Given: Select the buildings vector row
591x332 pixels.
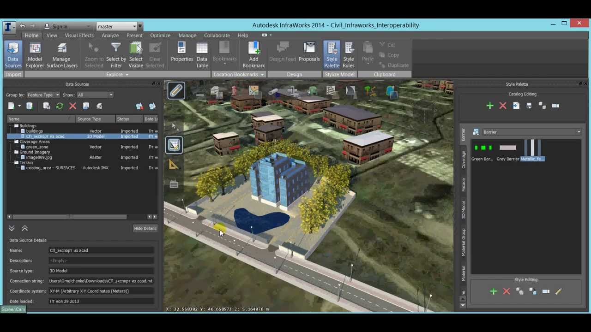Looking at the screenshot, I should click(x=82, y=131).
